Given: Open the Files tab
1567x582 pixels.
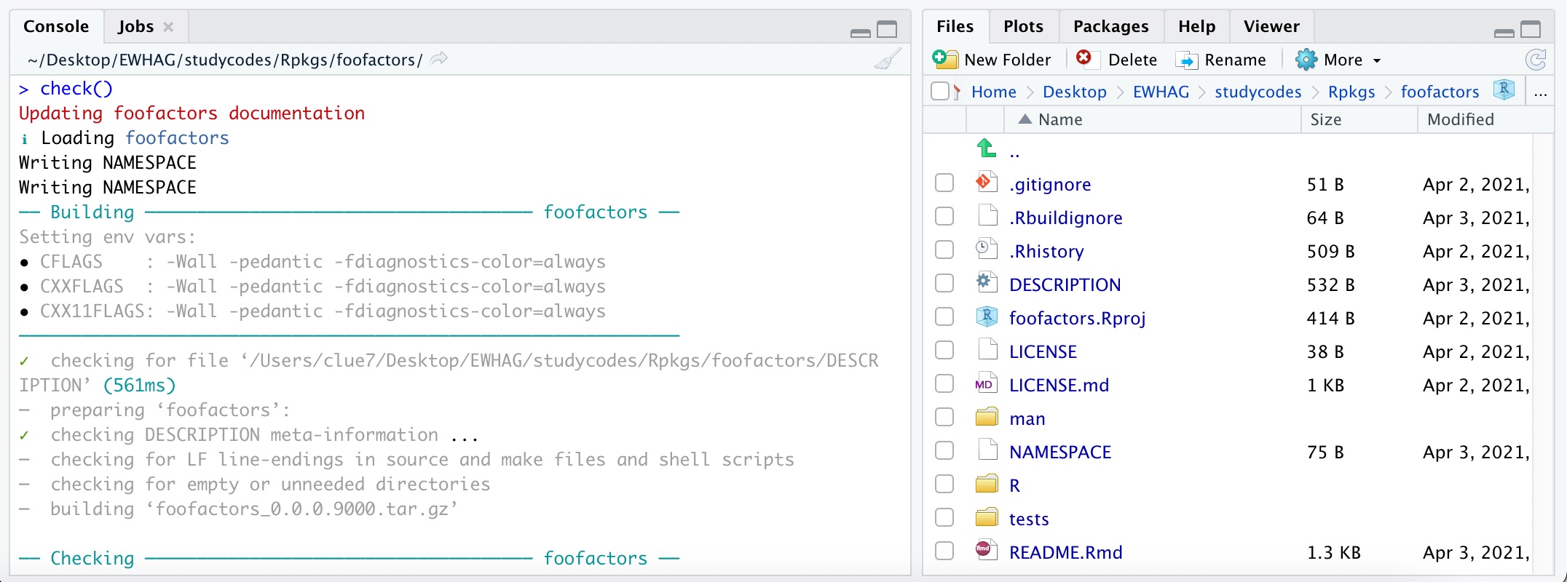Looking at the screenshot, I should [x=955, y=26].
